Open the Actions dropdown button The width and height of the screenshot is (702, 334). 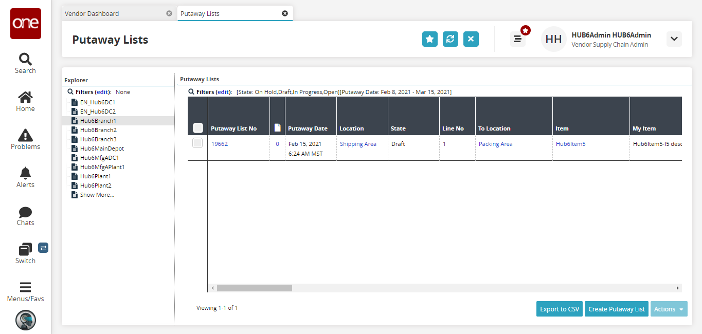tap(669, 309)
